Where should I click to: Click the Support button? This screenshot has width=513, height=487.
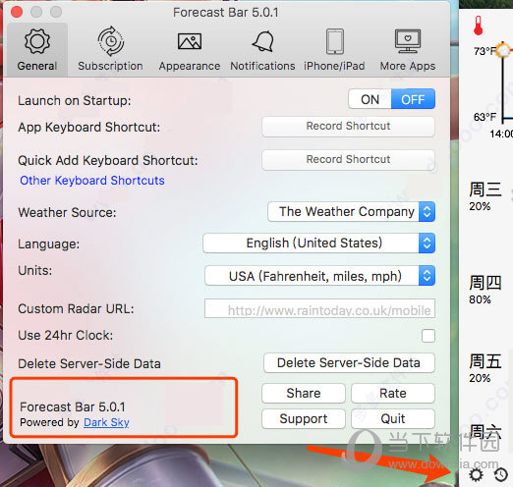[304, 418]
